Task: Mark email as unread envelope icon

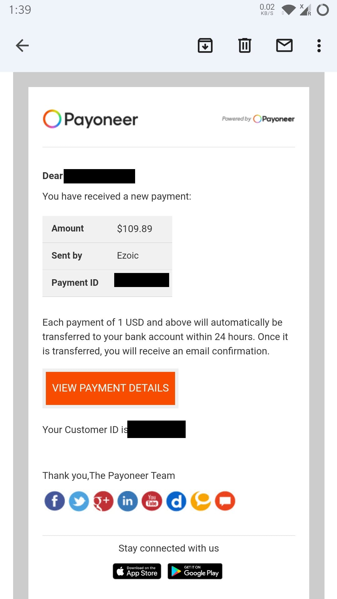Action: point(284,46)
